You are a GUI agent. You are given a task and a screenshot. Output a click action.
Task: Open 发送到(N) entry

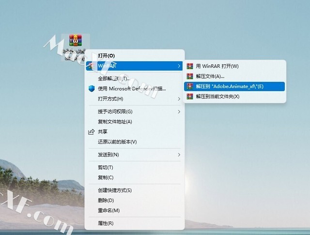click(x=135, y=155)
